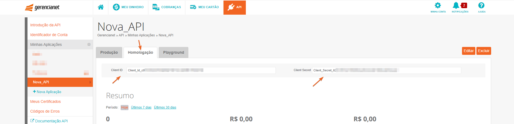
Task: Filter summary by Últimos 7 dias
Action: (x=141, y=107)
